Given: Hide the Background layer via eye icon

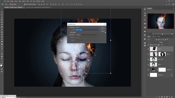Looking at the screenshot, I should click(x=148, y=75).
